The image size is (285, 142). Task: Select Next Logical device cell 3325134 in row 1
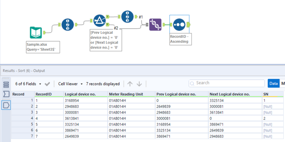pyautogui.click(x=235, y=100)
